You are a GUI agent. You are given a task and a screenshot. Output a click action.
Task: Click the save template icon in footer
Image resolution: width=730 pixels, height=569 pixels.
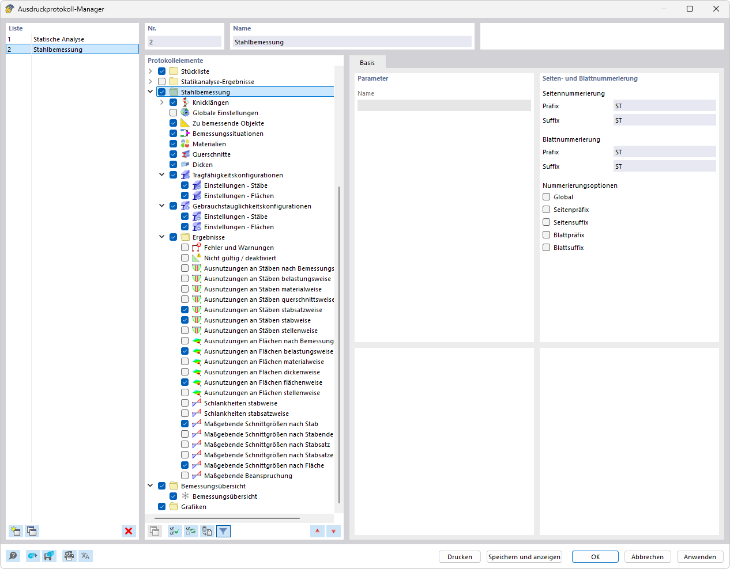[x=49, y=556]
